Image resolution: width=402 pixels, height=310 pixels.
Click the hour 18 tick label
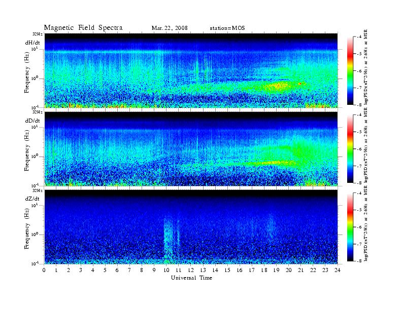click(264, 270)
